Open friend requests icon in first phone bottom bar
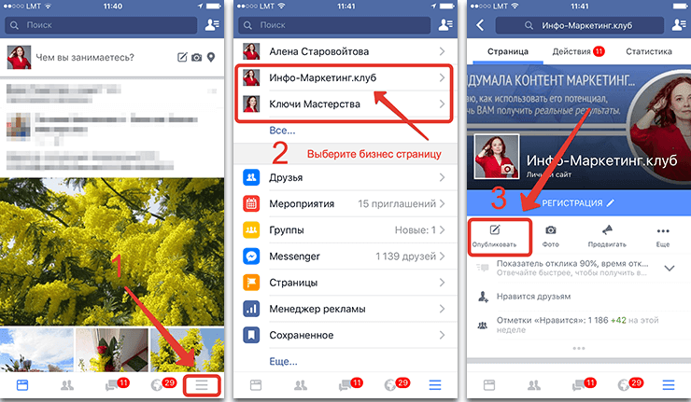Image resolution: width=691 pixels, height=402 pixels. click(x=67, y=385)
